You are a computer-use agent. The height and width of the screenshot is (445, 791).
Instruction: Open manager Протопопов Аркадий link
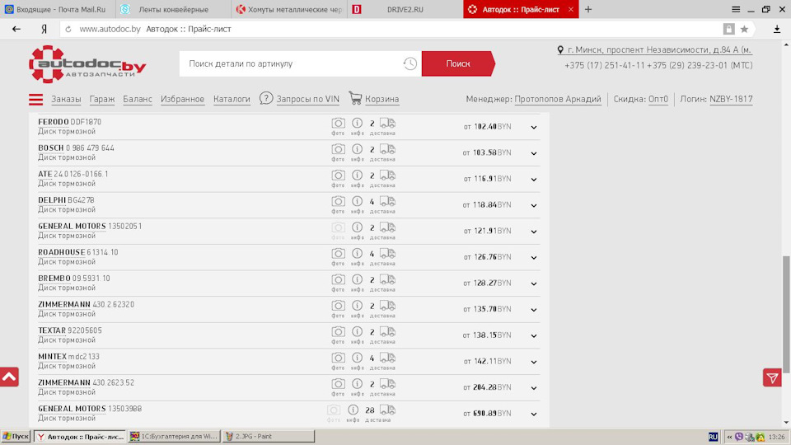pos(558,99)
